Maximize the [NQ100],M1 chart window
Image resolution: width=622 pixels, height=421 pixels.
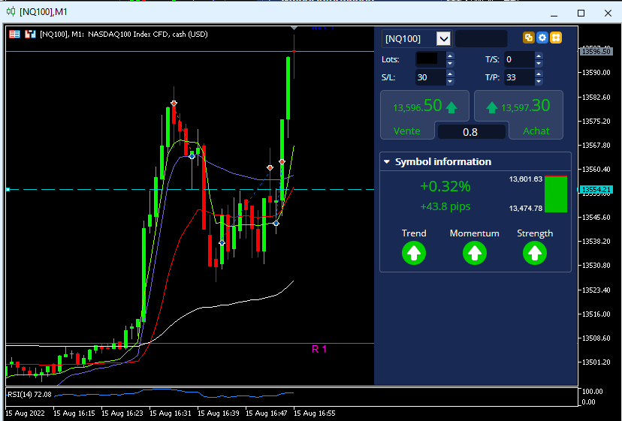tap(581, 13)
